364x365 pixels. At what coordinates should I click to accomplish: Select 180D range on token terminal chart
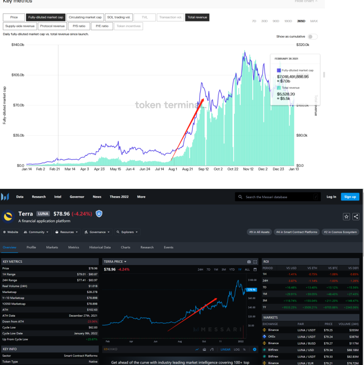[x=288, y=21]
